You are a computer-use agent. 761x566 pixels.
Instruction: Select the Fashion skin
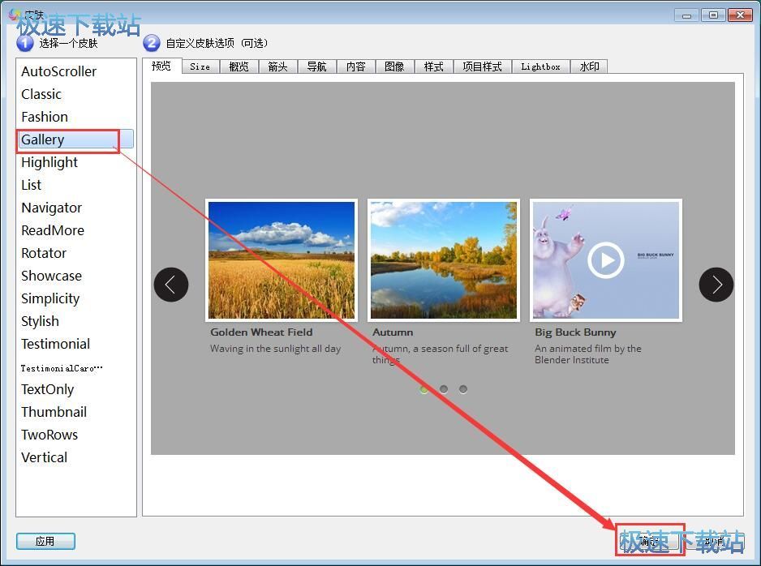[x=75, y=117]
